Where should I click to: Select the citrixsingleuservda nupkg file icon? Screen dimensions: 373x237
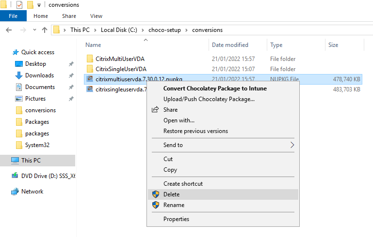[x=89, y=89]
